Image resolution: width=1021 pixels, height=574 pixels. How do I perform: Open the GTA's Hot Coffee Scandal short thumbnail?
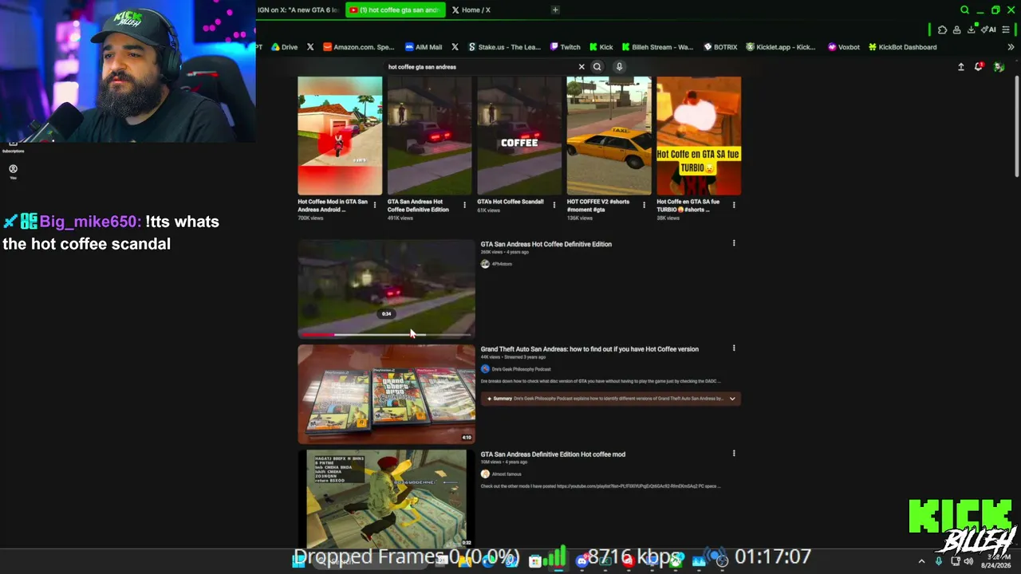519,136
